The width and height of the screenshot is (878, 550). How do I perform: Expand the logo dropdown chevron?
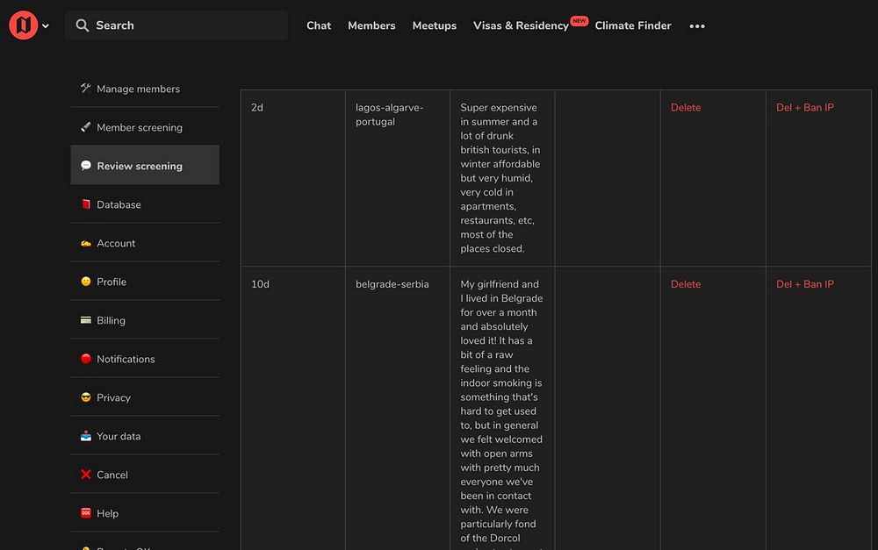click(x=46, y=25)
